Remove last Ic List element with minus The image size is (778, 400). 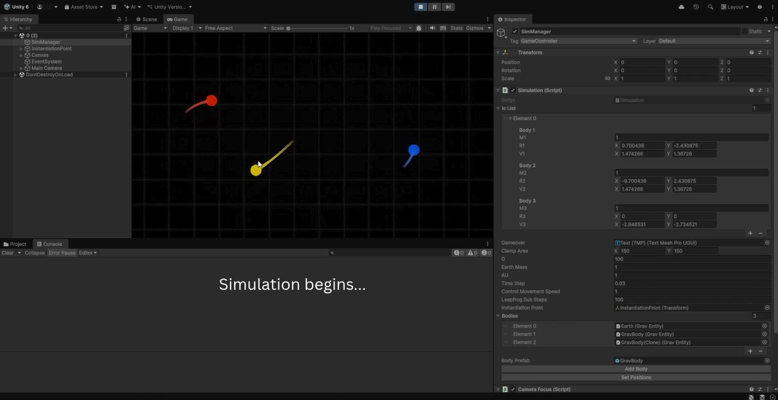(x=761, y=233)
